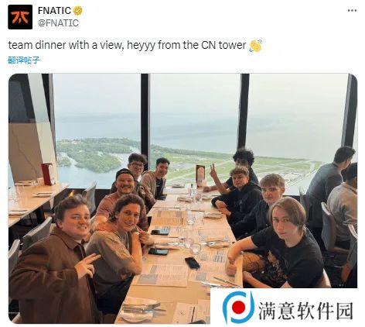This screenshot has height=327, width=365.
Task: Click the 满意软件园 watermark text
Action: click(305, 311)
